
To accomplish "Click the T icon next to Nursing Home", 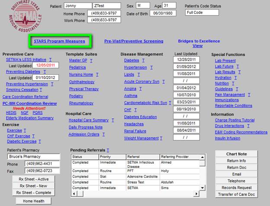I will [x=97, y=75].
